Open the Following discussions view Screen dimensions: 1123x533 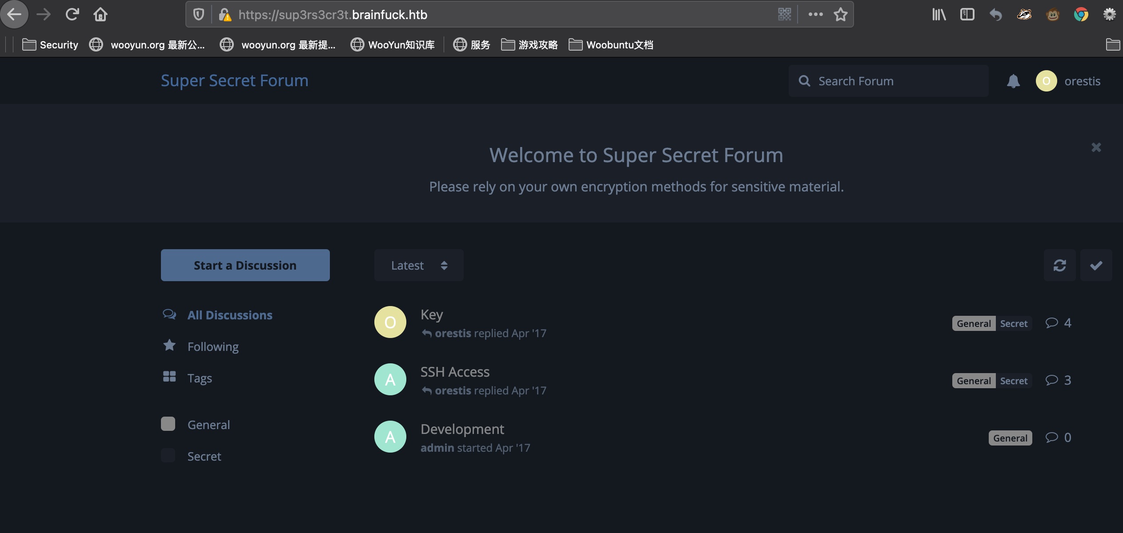pyautogui.click(x=213, y=346)
